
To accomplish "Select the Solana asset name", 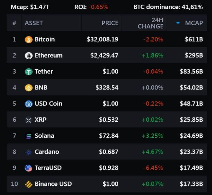I will [x=44, y=136].
